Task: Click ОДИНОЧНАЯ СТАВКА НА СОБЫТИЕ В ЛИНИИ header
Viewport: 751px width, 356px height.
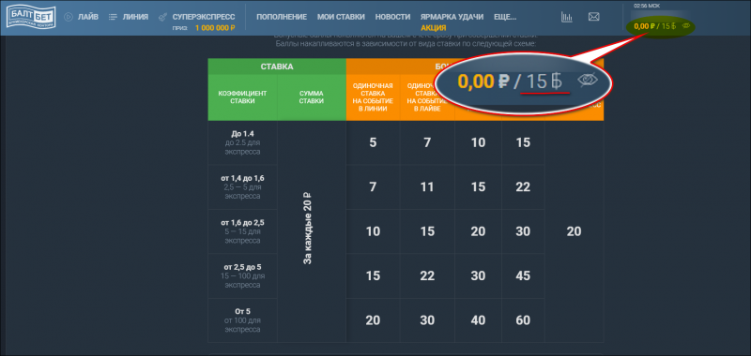Action: (x=373, y=97)
